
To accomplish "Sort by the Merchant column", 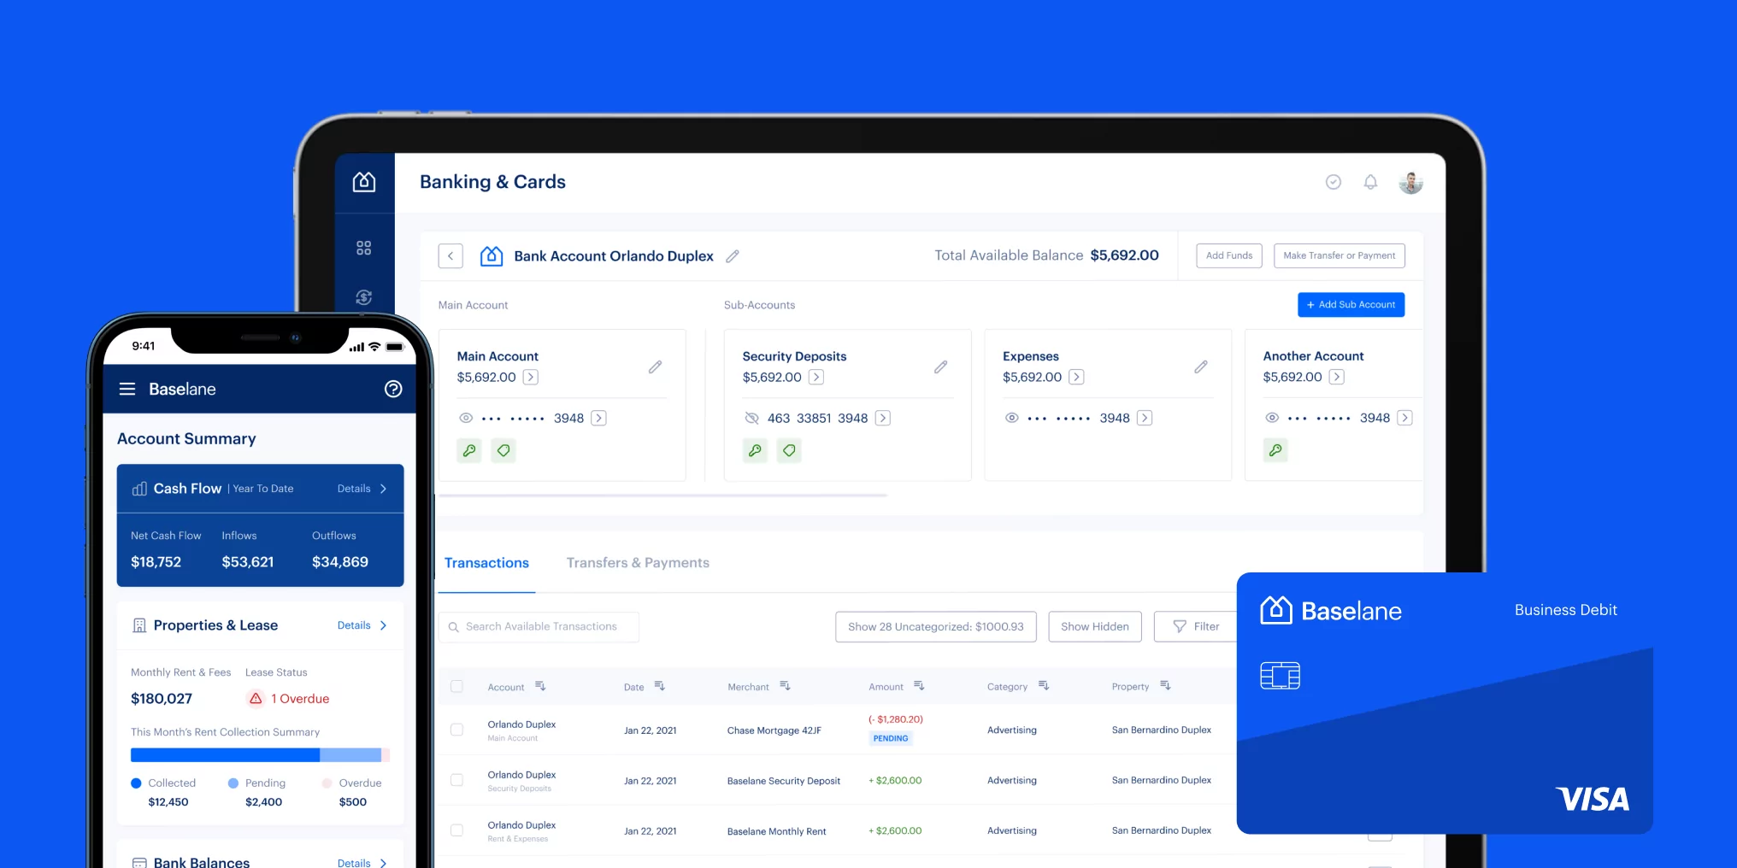I will click(785, 686).
